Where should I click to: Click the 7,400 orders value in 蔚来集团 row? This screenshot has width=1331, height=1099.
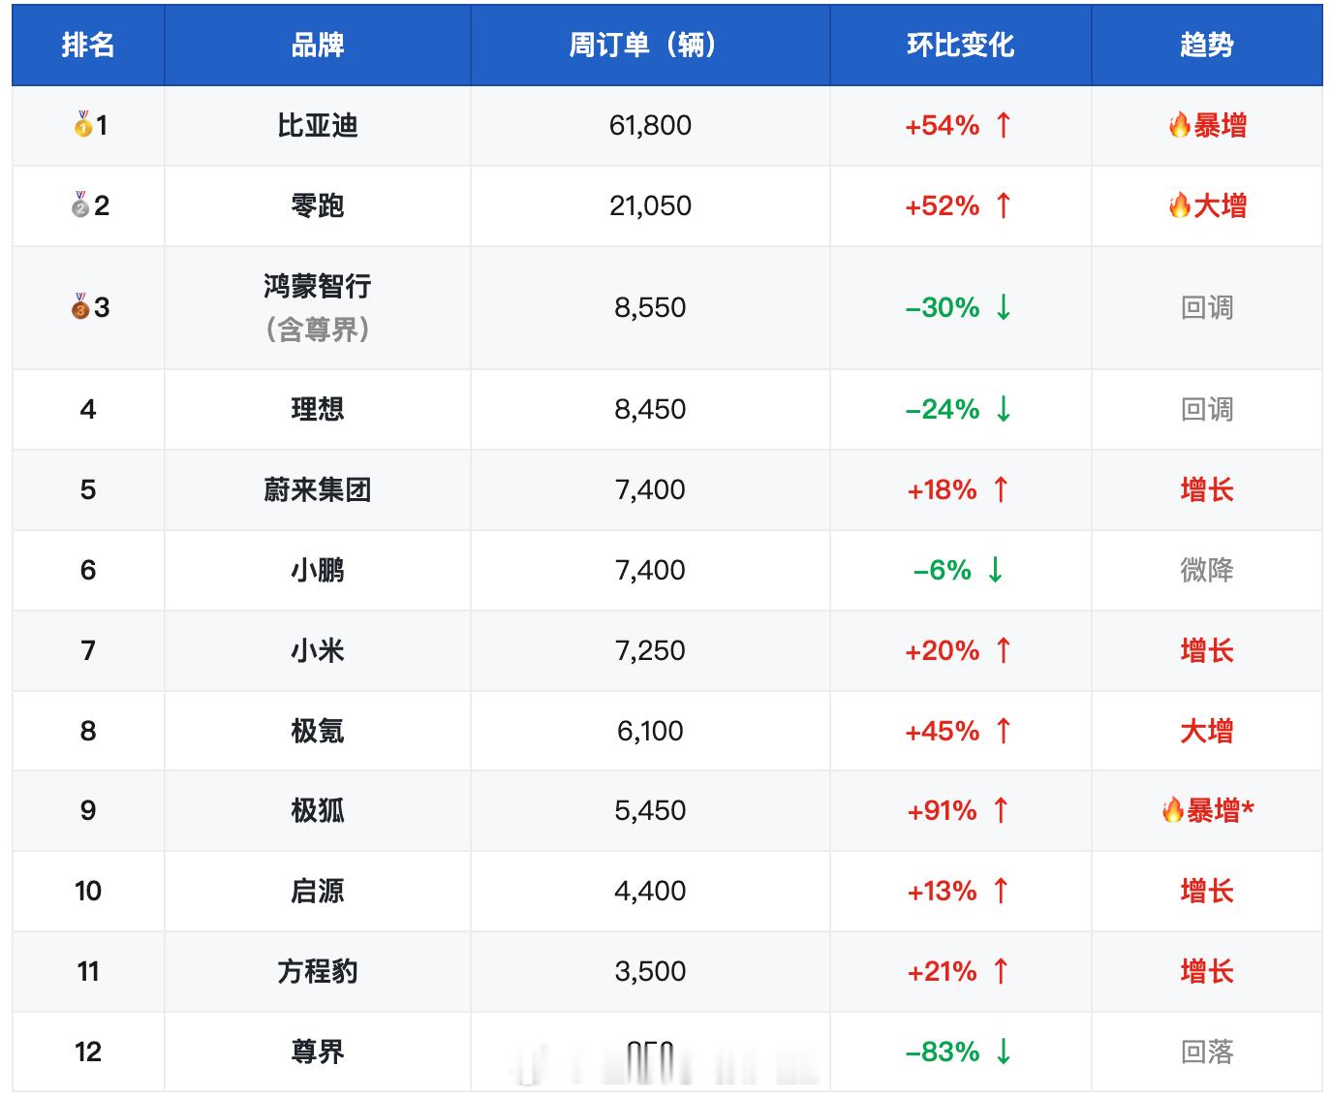click(650, 489)
